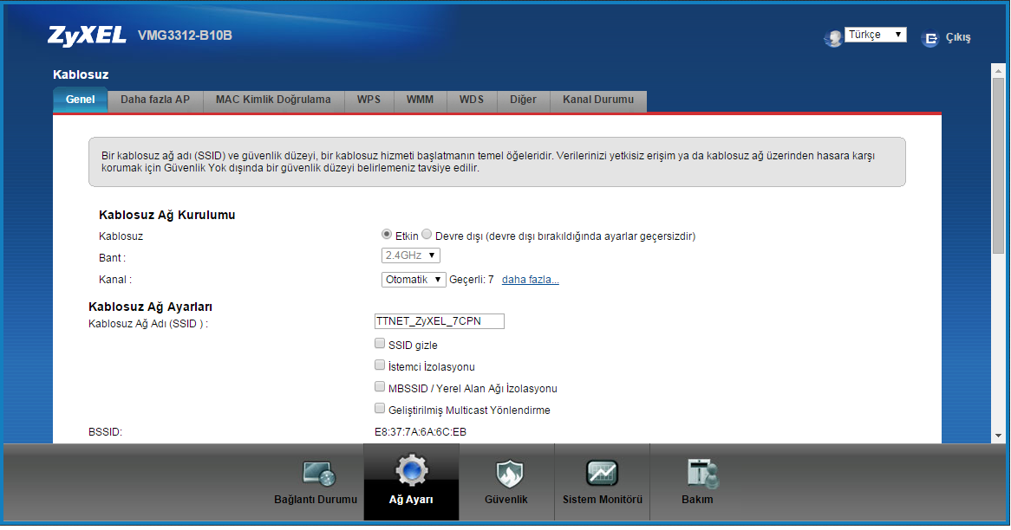This screenshot has height=530, width=1011.
Task: Click the user avatar icon beside language selector
Action: tap(833, 39)
